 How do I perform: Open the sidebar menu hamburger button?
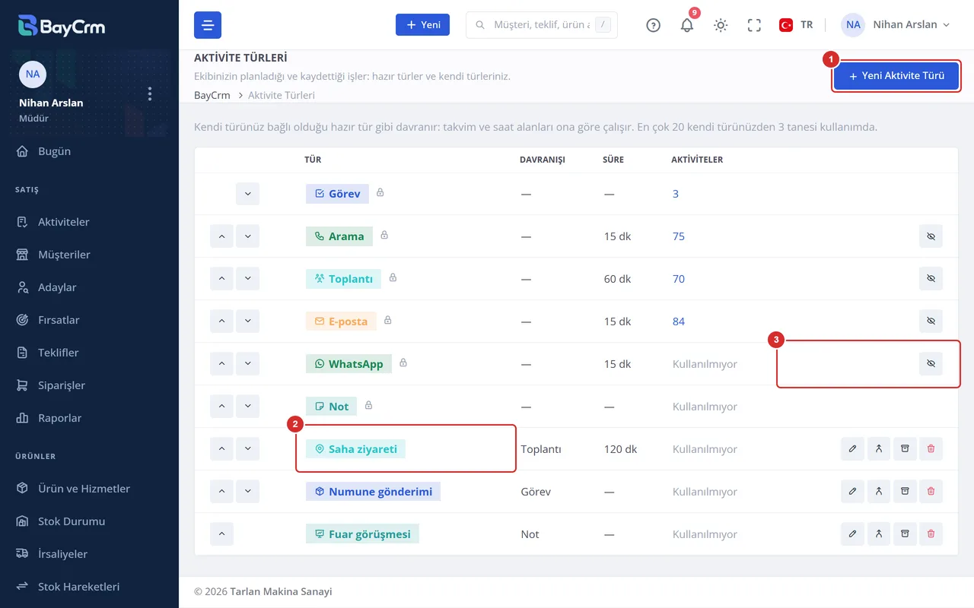coord(208,25)
